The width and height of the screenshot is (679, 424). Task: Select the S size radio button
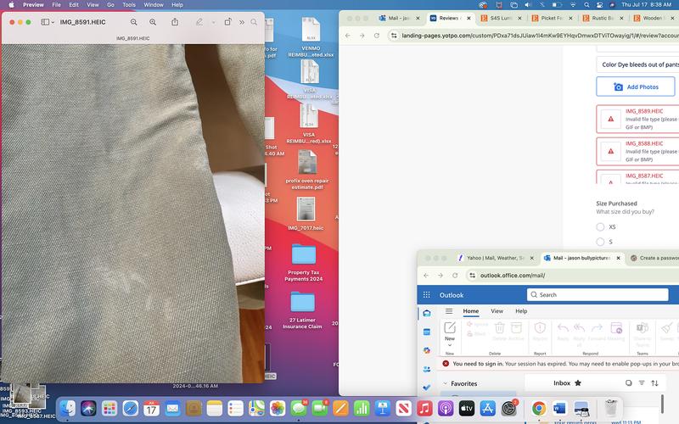click(600, 242)
